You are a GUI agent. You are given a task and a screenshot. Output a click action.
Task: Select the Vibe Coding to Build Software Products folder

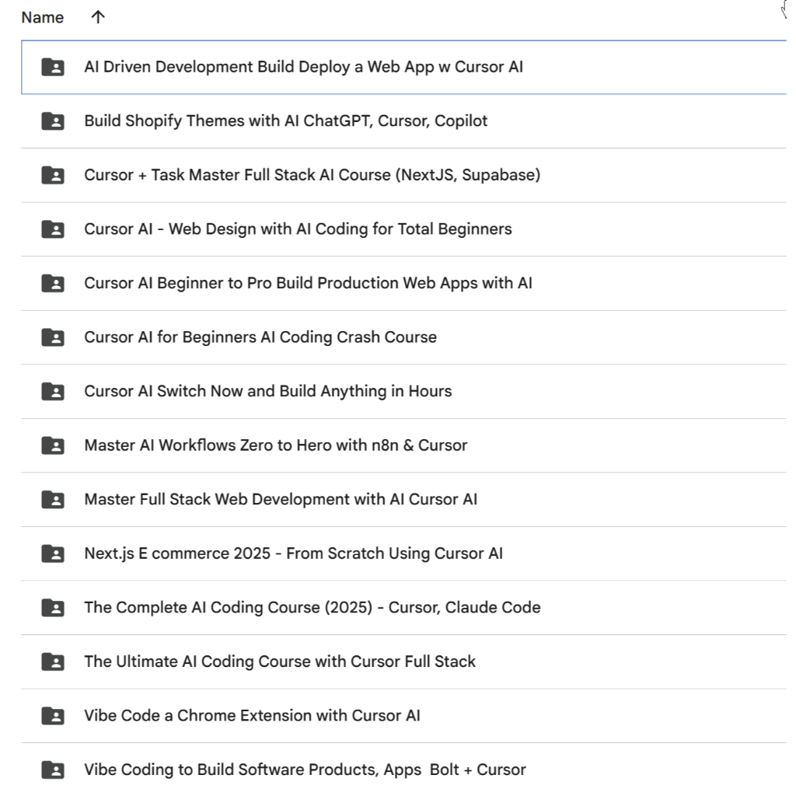coord(305,770)
